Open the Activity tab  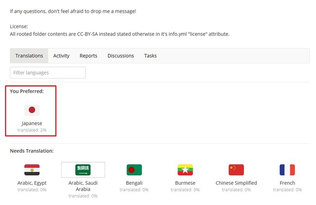click(61, 56)
